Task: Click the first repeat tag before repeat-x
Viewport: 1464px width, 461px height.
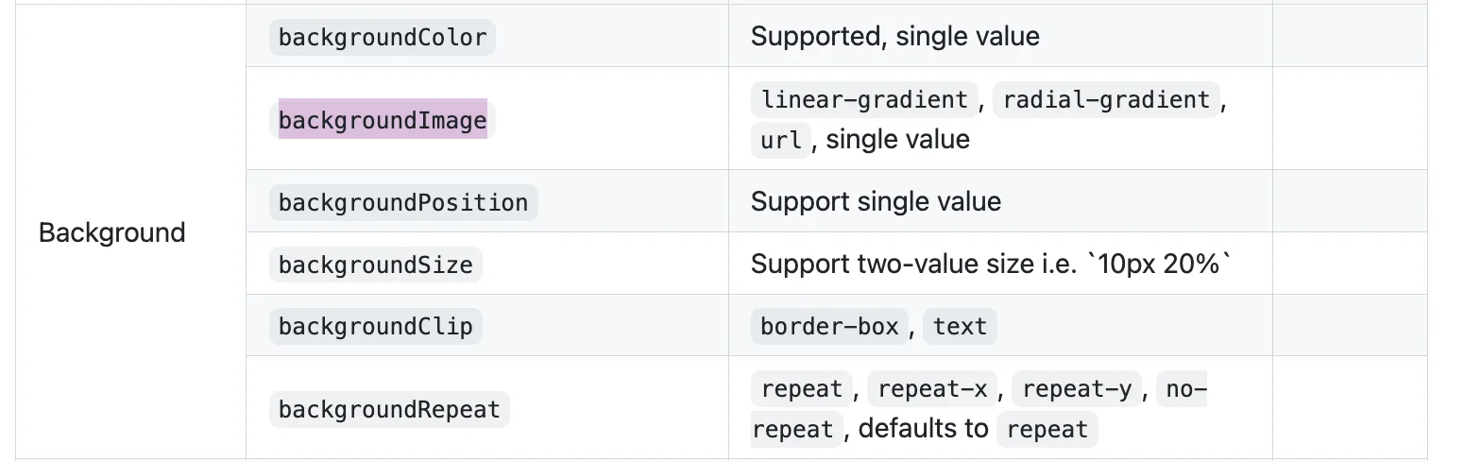Action: pyautogui.click(x=801, y=389)
